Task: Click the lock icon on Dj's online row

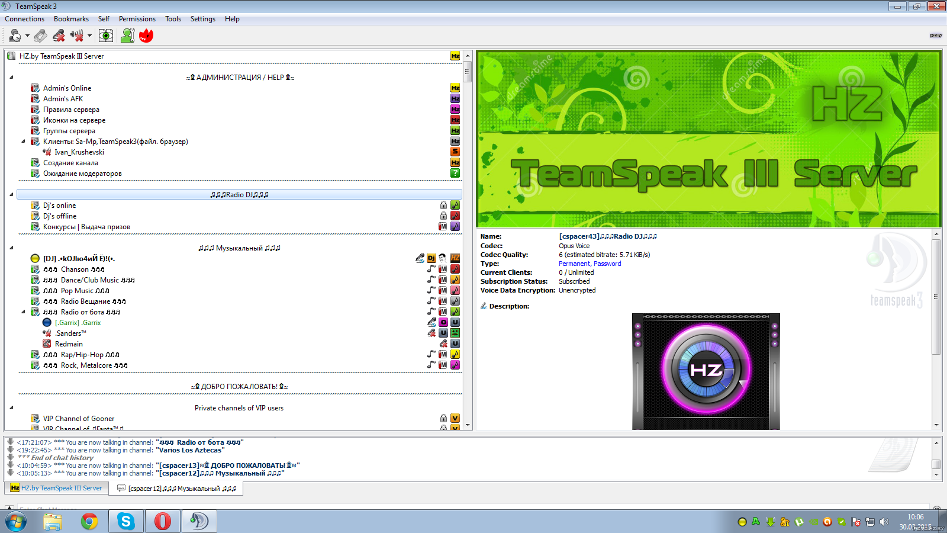Action: click(443, 206)
